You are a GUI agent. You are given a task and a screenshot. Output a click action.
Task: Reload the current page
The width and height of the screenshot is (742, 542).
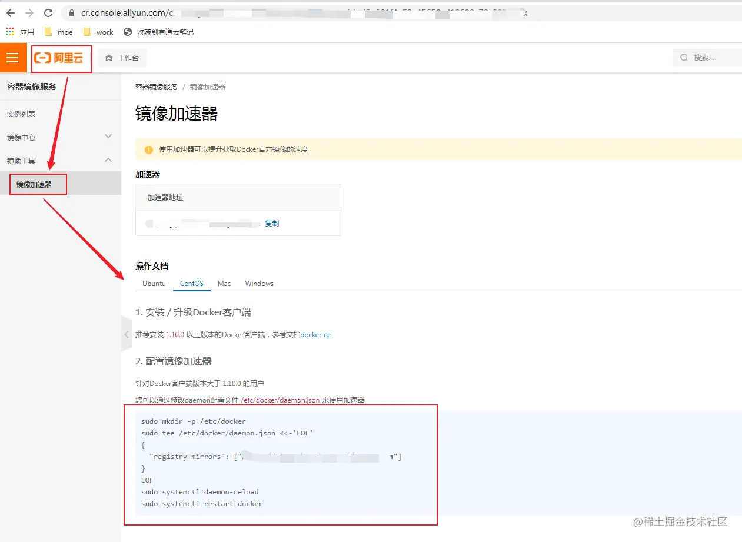48,12
